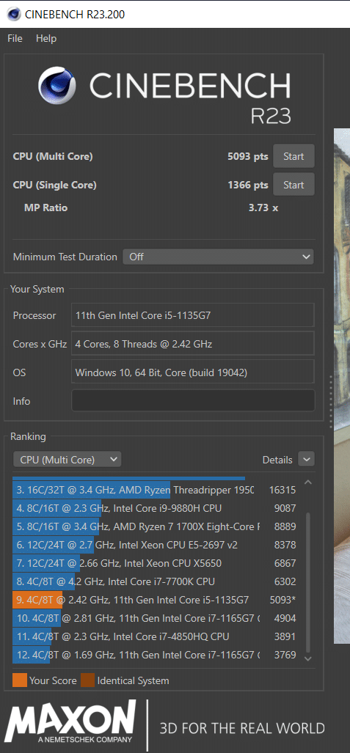
Task: Click the MAXON logo at the bottom
Action: point(70,721)
